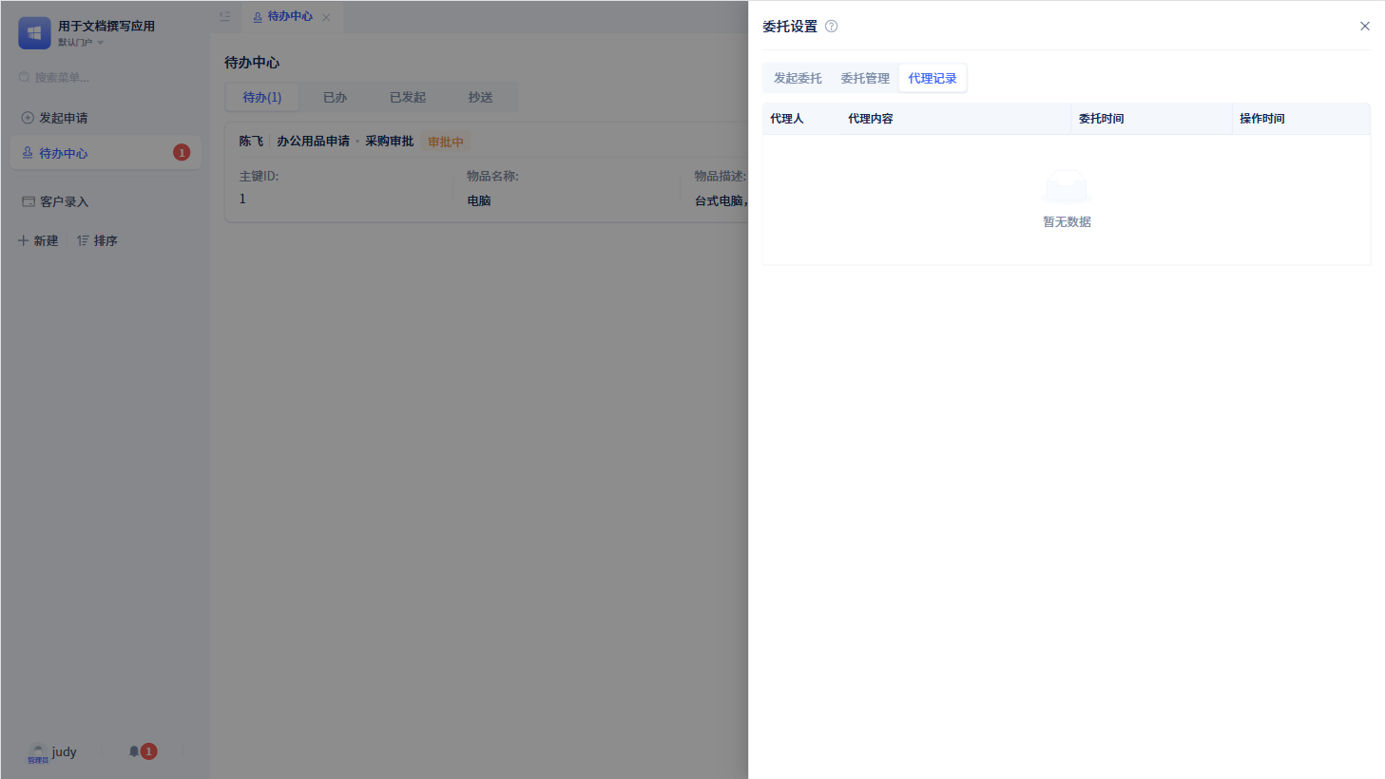Click the 新建 button
Image resolution: width=1385 pixels, height=779 pixels.
coord(38,241)
